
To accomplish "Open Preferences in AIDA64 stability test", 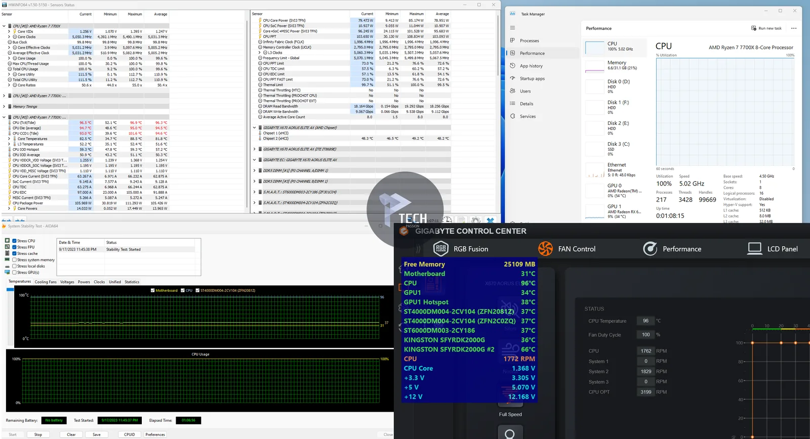I will tap(155, 434).
